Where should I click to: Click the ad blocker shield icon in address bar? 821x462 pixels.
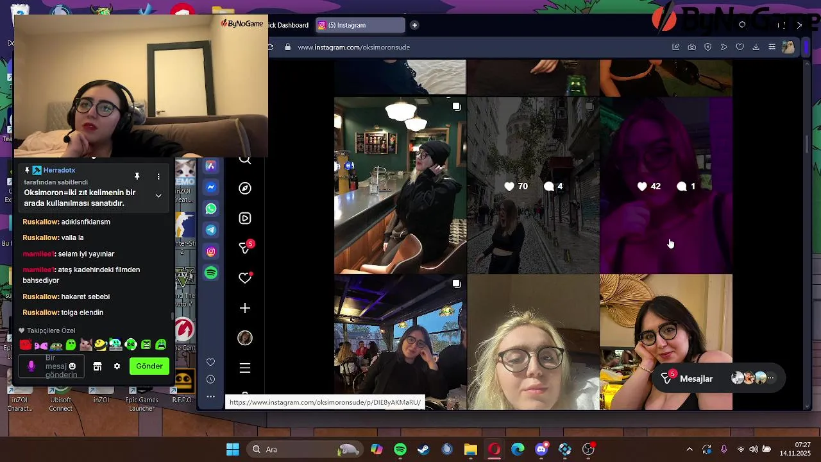(708, 47)
